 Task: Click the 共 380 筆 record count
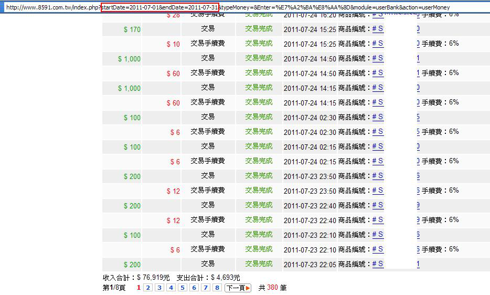[272, 288]
